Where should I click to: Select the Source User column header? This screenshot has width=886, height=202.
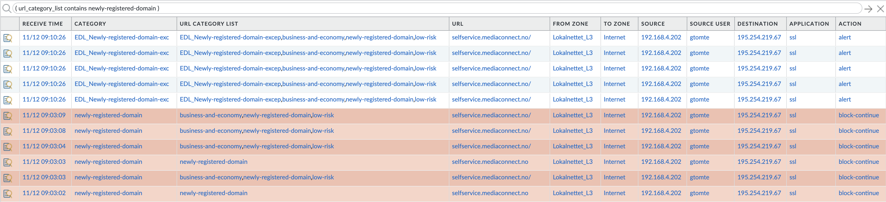coord(710,24)
